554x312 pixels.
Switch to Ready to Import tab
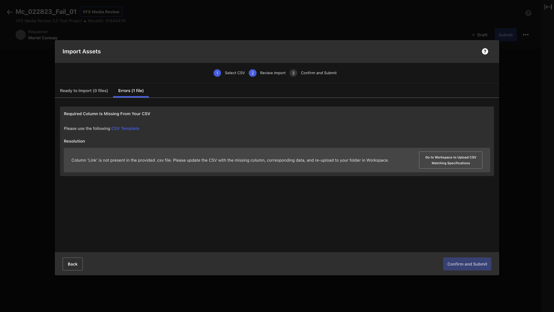pos(84,91)
